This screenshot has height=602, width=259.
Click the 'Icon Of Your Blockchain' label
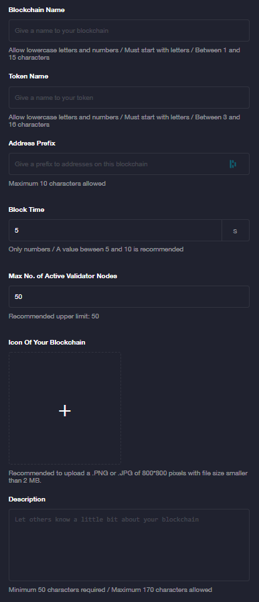pyautogui.click(x=47, y=342)
